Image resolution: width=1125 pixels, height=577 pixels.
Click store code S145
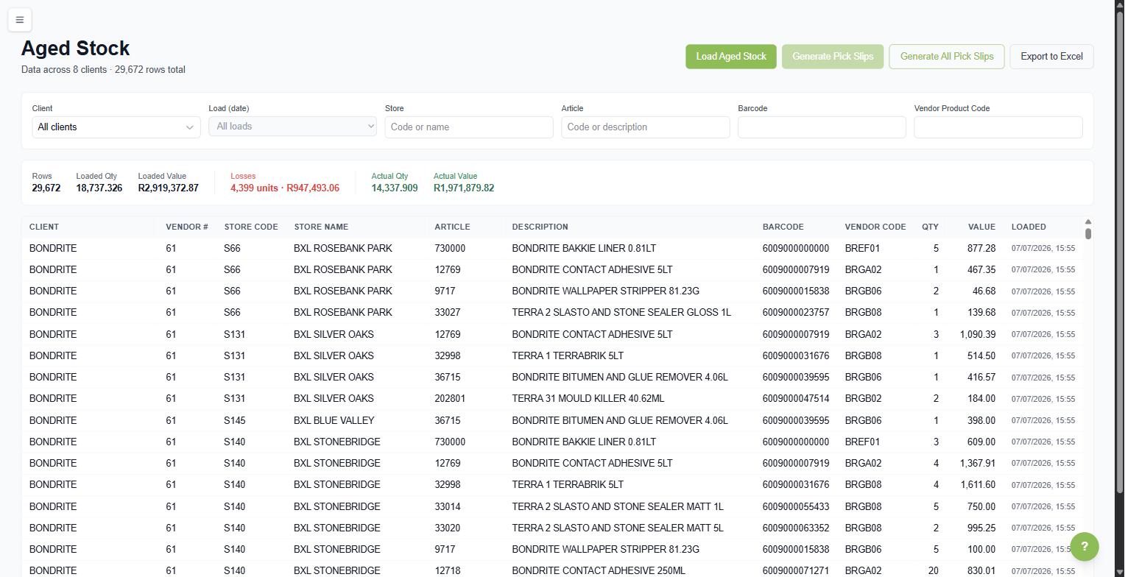point(236,420)
